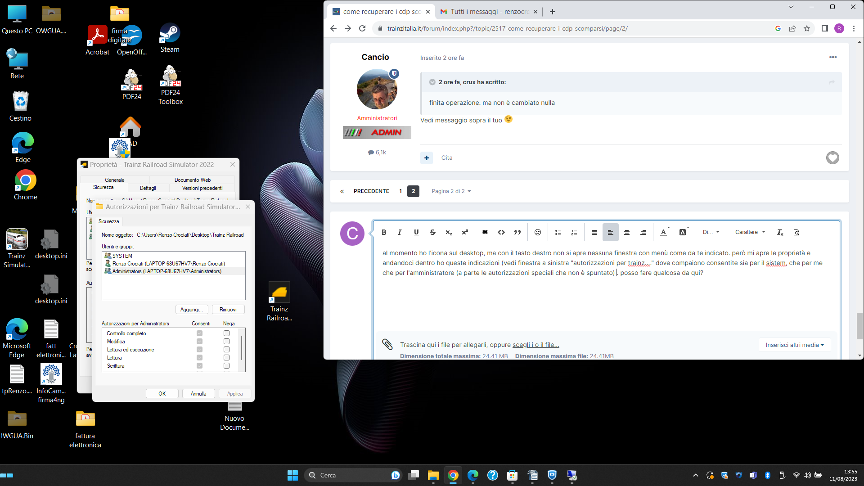This screenshot has width=864, height=486.
Task: Align text right in the editor
Action: pos(643,232)
